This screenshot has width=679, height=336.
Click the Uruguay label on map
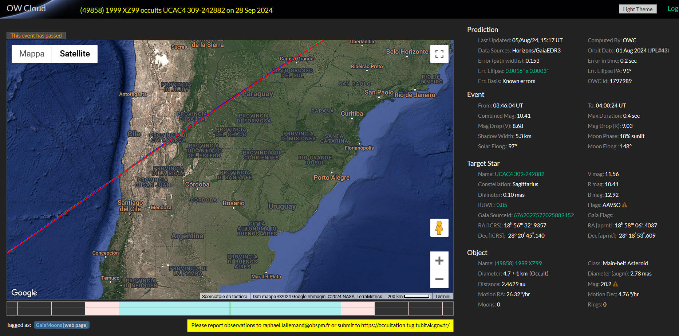point(282,207)
